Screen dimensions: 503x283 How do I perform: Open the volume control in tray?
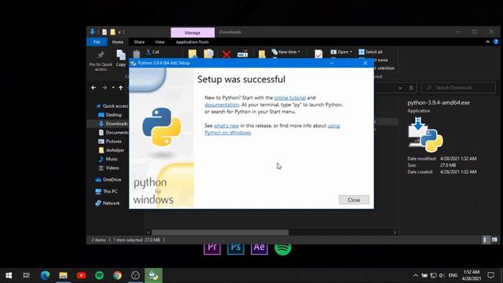click(442, 275)
